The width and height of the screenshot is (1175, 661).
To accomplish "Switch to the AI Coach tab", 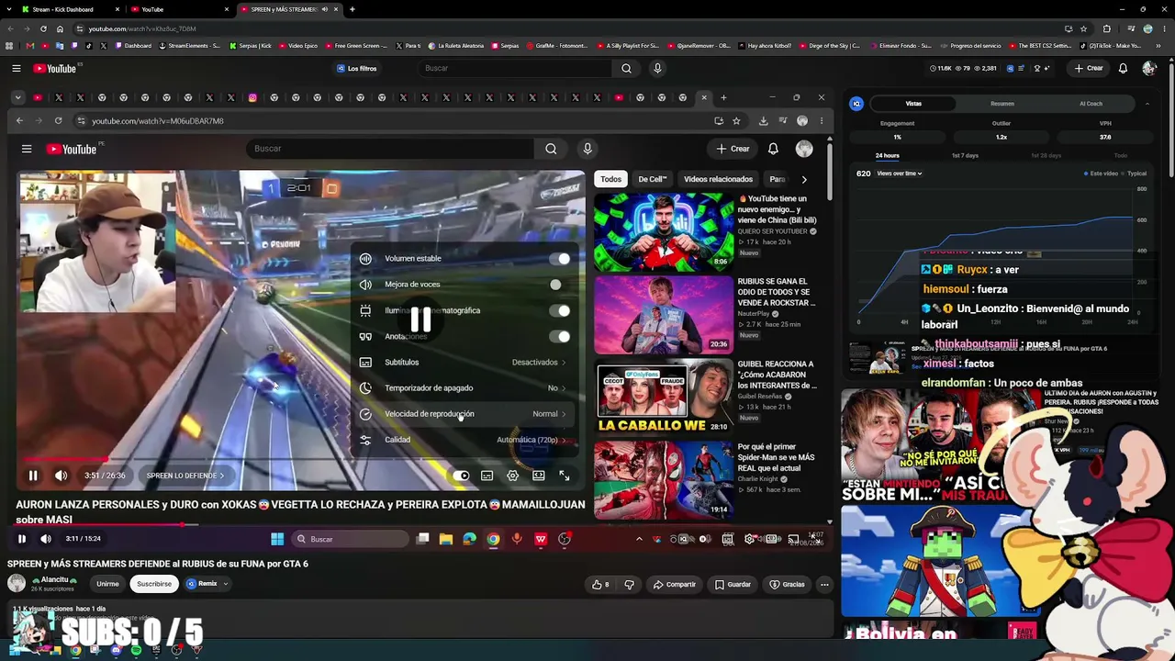I will click(x=1091, y=104).
